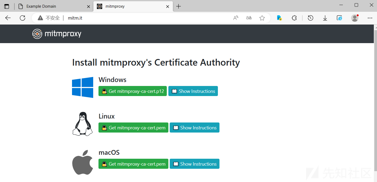Refresh the current page

point(23,18)
